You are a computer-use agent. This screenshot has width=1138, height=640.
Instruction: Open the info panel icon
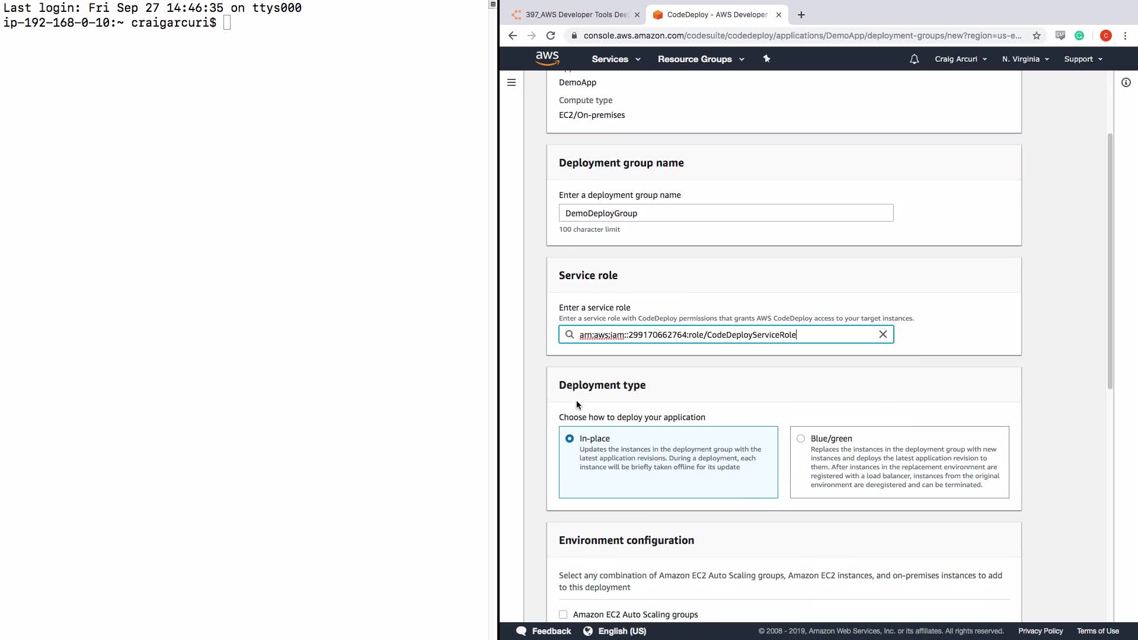[x=1126, y=82]
